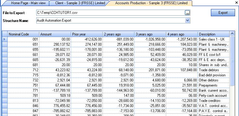Click the 4 years ago column header
The height and width of the screenshot is (116, 239).
(182, 34)
